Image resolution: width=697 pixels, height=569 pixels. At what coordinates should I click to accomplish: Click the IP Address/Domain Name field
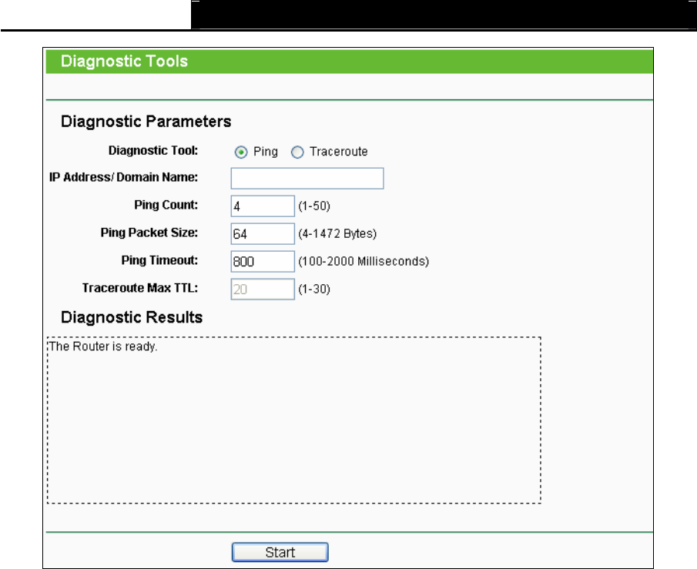[307, 179]
